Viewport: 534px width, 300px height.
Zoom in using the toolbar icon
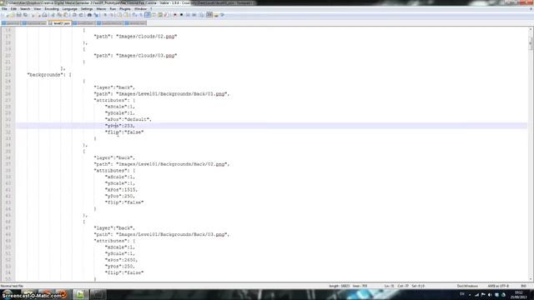[105, 15]
